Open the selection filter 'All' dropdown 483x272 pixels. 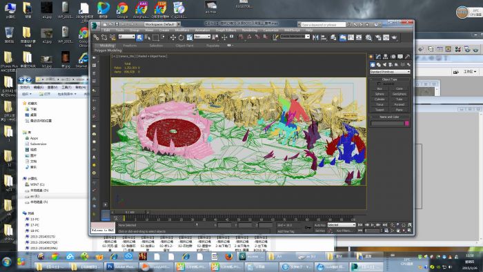point(126,37)
